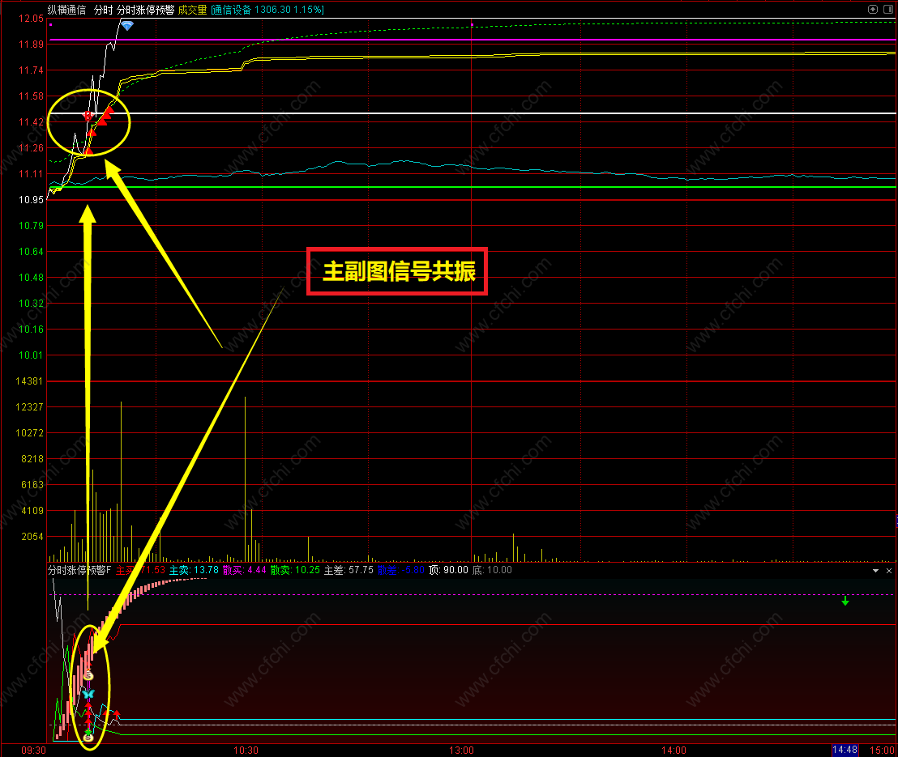Click the 10:30 time axis label
This screenshot has height=757, width=898.
pos(246,751)
